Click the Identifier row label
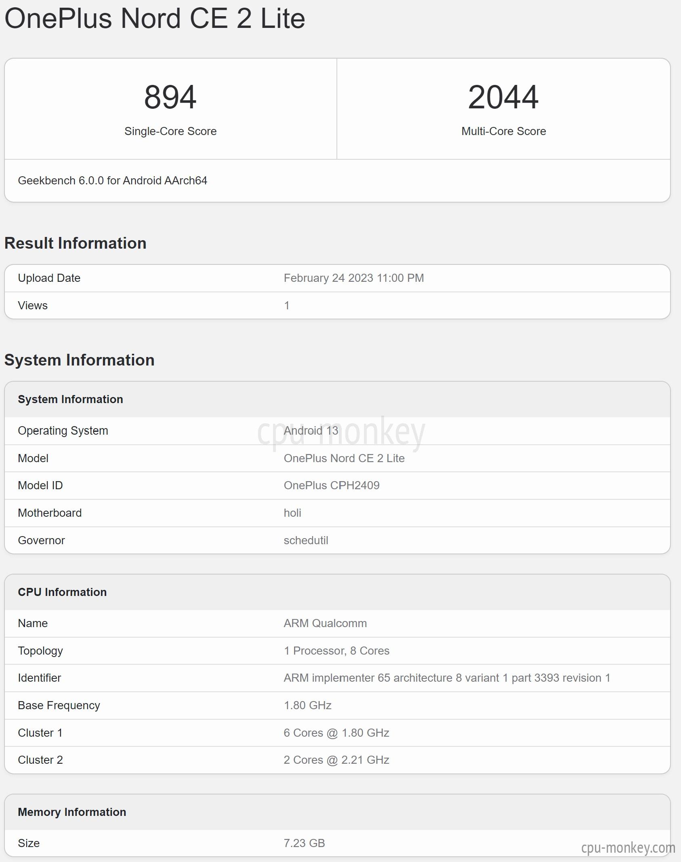The image size is (681, 862). [40, 678]
